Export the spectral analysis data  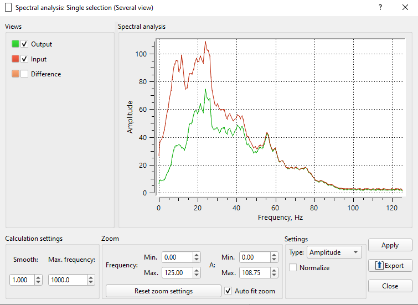click(x=390, y=266)
